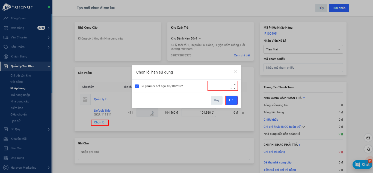The width and height of the screenshot is (373, 173).
Task: Click the mail envelope icon on right edge
Action: click(368, 138)
